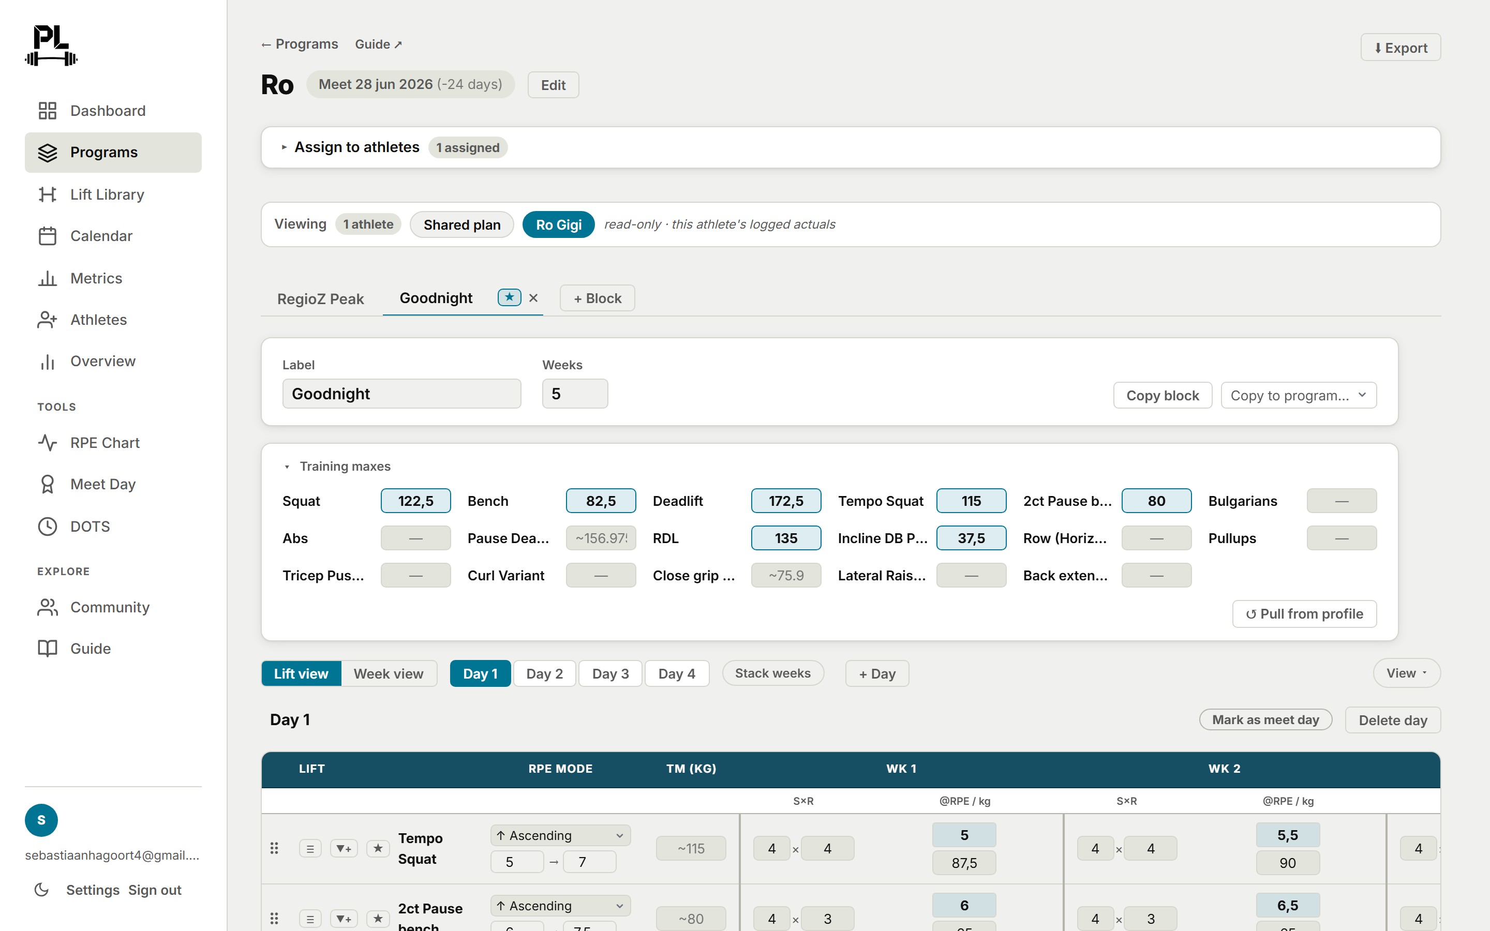
Task: Switch to RegioZ Peak block tab
Action: [x=320, y=298]
